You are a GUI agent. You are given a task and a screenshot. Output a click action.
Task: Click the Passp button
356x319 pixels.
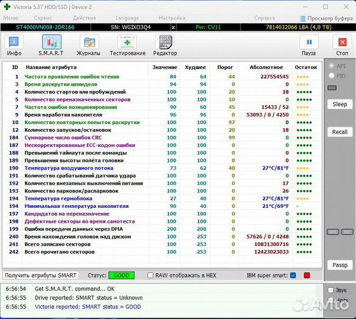[339, 265]
